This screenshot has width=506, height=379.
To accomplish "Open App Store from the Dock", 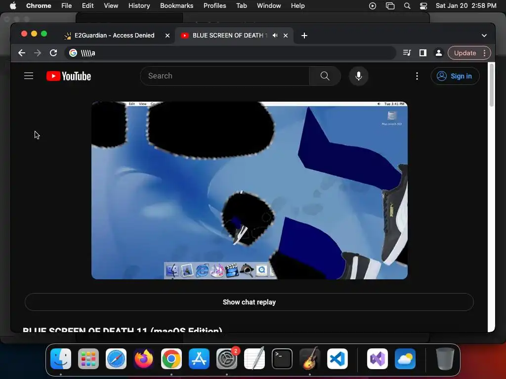I will coord(199,359).
